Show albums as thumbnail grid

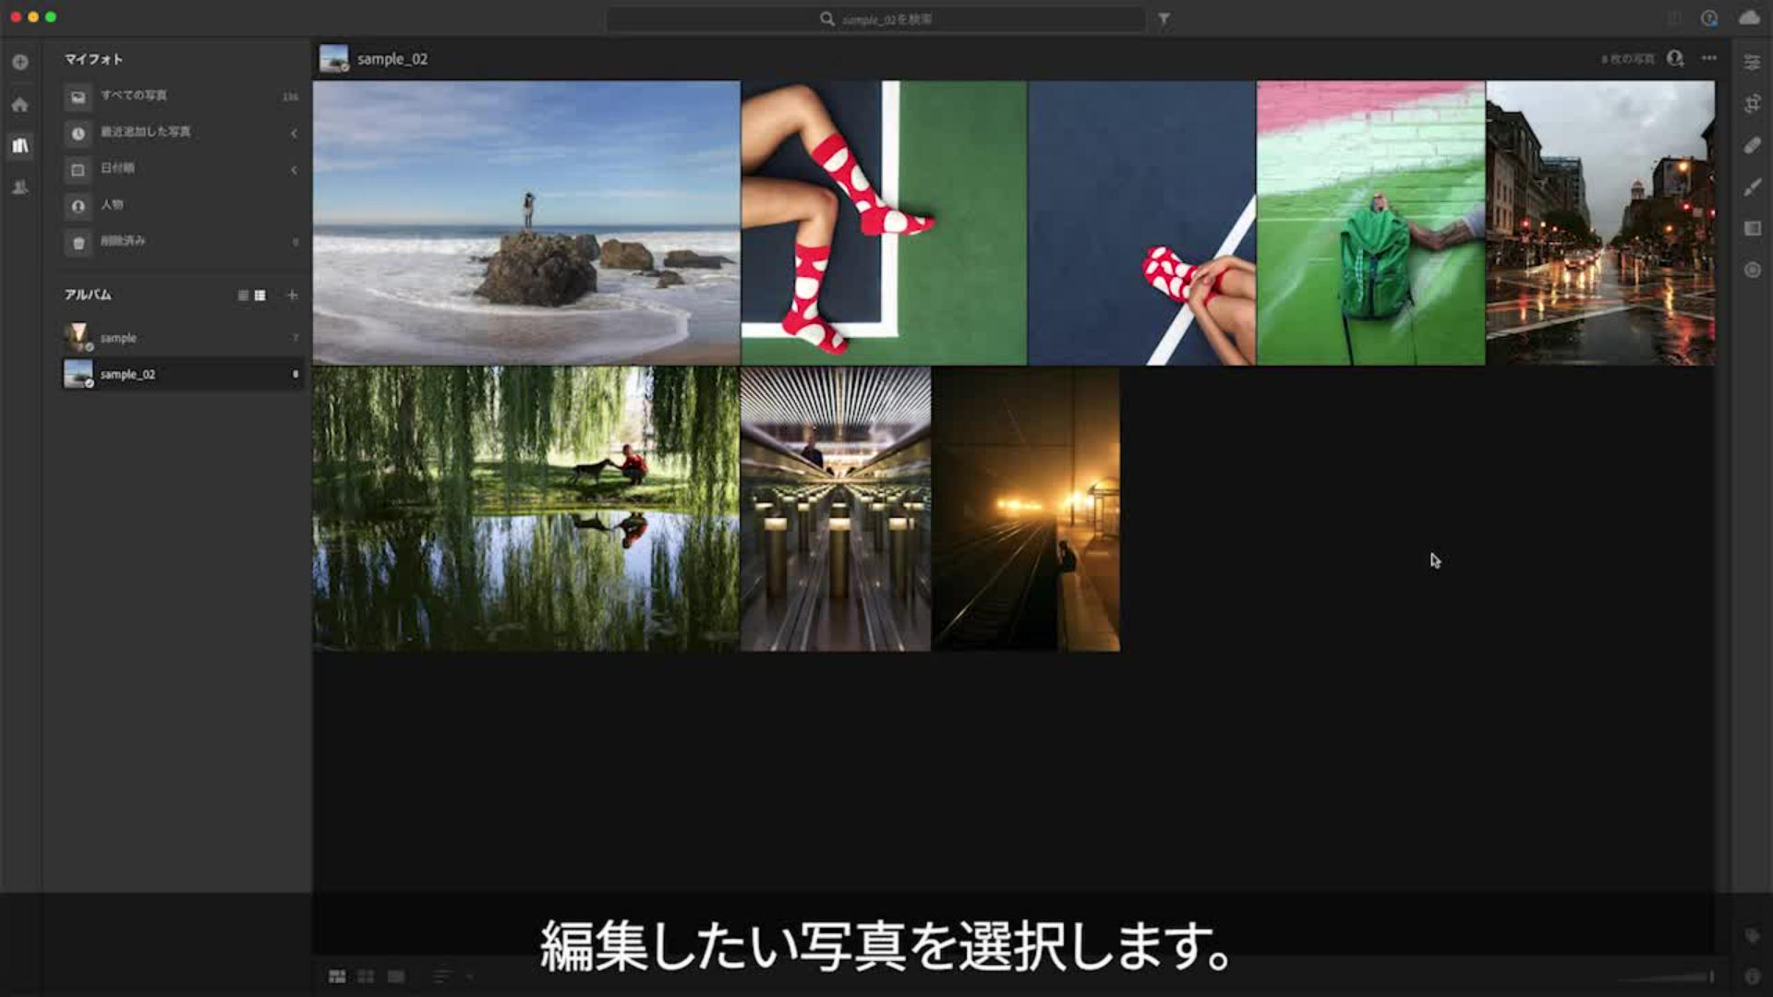[x=260, y=295]
